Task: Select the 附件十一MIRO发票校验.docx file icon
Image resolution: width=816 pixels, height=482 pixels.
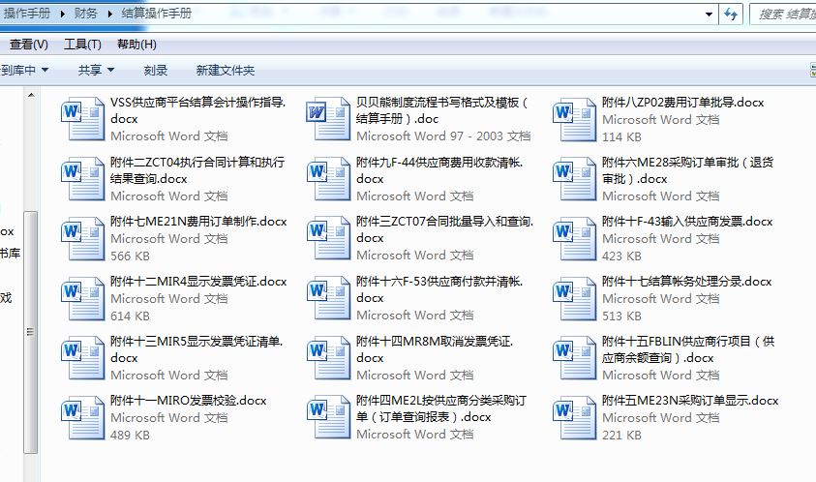Action: tap(82, 417)
